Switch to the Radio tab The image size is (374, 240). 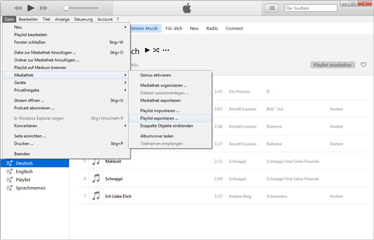point(212,29)
